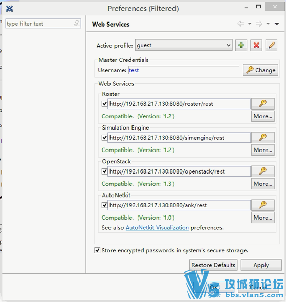Clear filter text with the eraser icon
This screenshot has height=302, width=286.
tap(76, 24)
